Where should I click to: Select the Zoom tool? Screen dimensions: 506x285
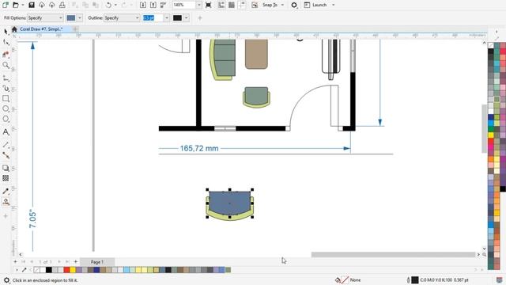tap(6, 65)
